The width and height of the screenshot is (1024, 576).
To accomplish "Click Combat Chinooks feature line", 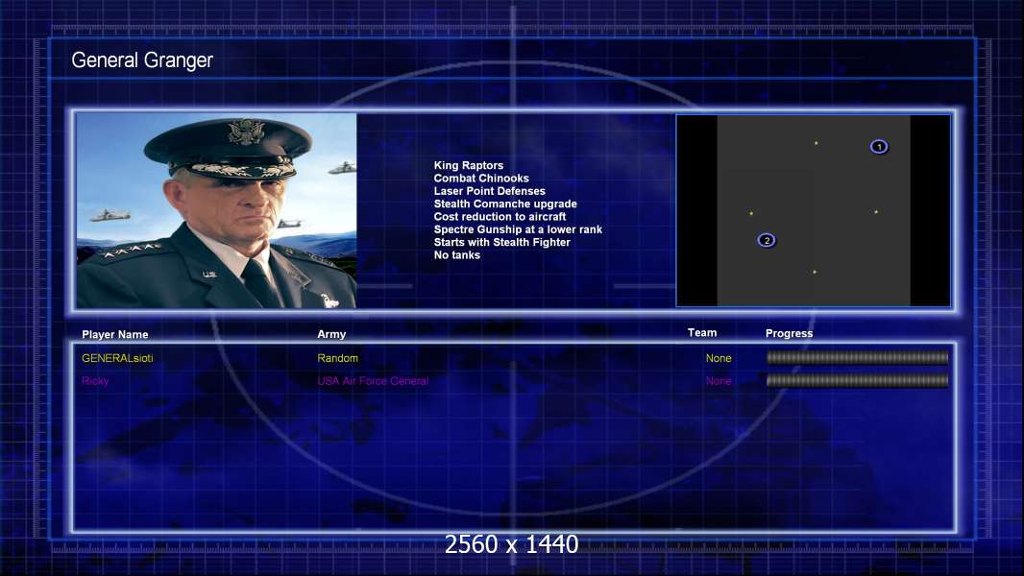I will (481, 179).
